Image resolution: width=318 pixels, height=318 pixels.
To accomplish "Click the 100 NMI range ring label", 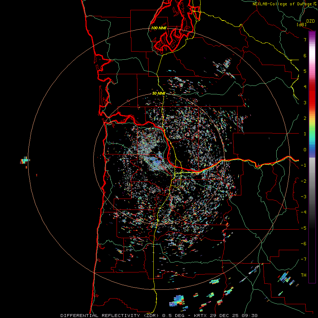I will (x=159, y=28).
